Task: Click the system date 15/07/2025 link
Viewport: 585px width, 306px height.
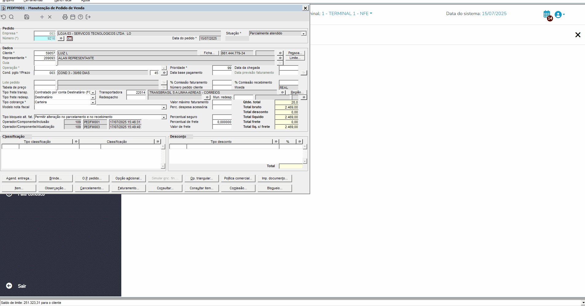Action: click(x=494, y=14)
